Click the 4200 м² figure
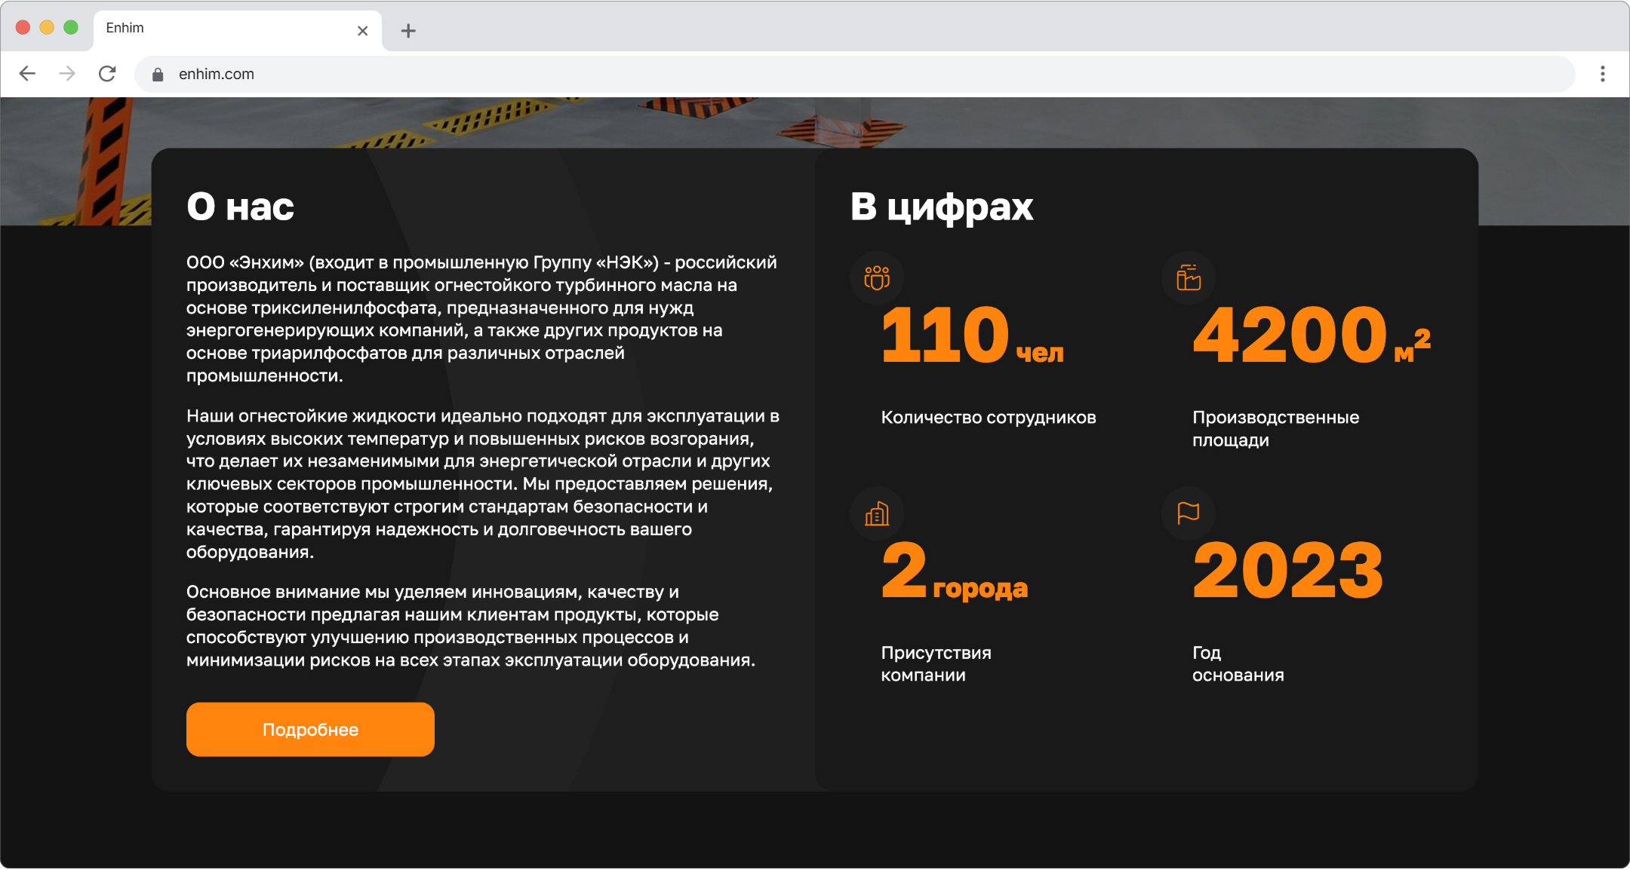Image resolution: width=1630 pixels, height=870 pixels. [1312, 335]
